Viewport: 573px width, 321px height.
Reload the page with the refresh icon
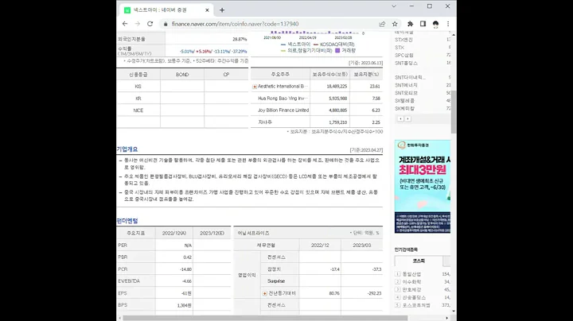point(150,24)
